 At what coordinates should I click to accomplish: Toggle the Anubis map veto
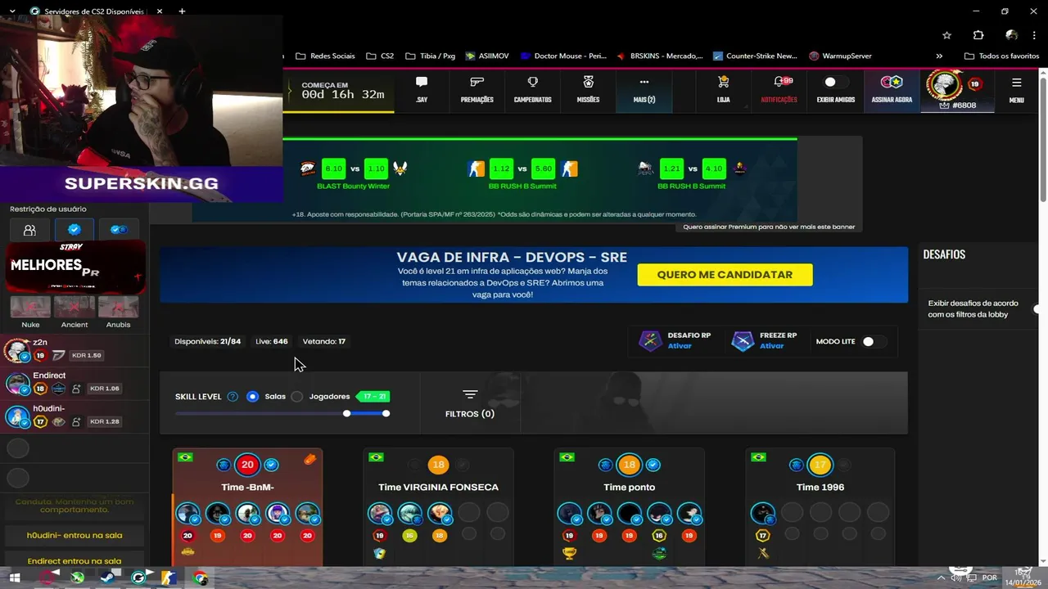[x=118, y=307]
